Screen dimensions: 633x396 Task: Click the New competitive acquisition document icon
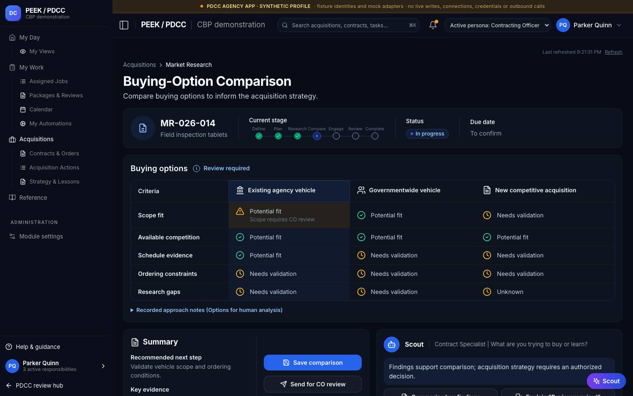(x=487, y=190)
